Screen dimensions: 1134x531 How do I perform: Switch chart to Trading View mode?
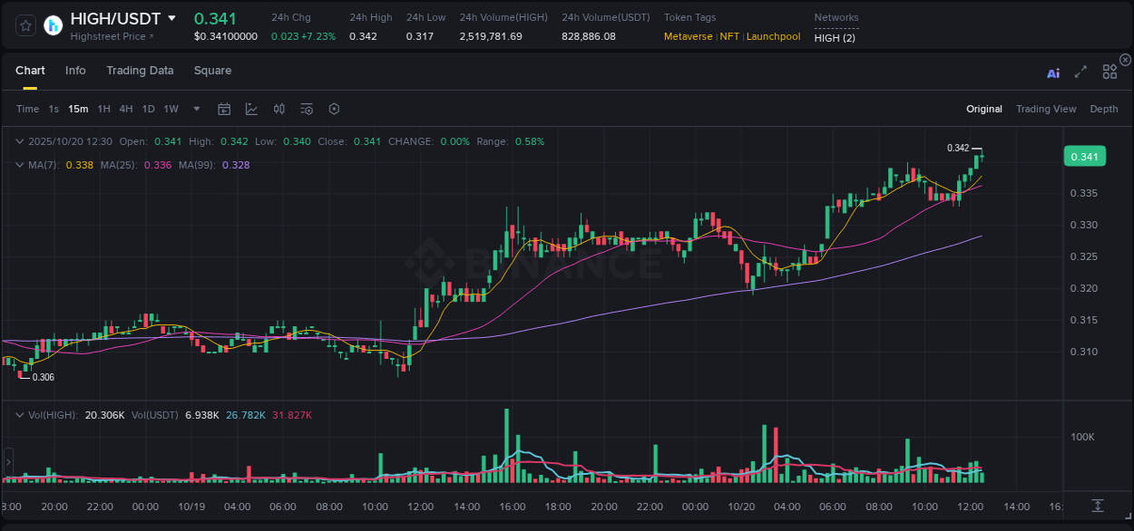(1046, 109)
